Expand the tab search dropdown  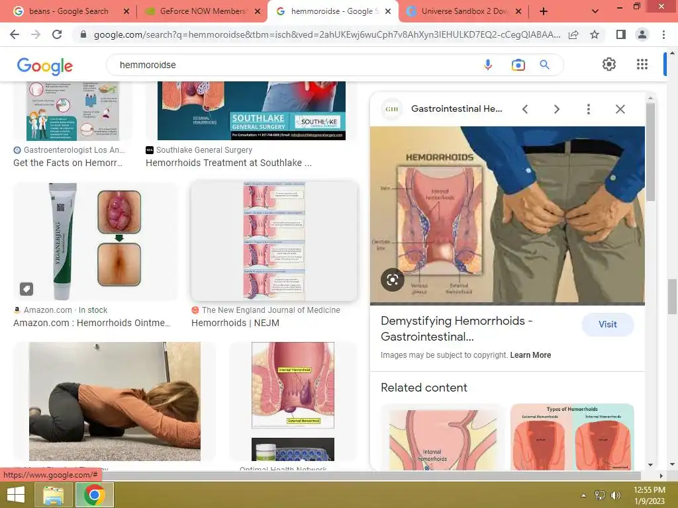(x=595, y=12)
